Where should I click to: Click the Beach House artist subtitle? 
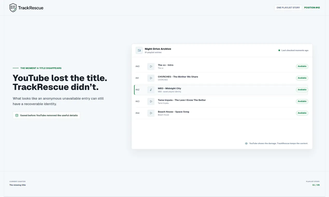click(163, 115)
